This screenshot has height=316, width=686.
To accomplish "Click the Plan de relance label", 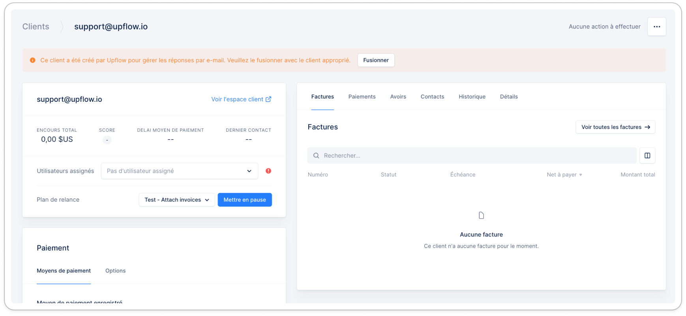I will (x=58, y=200).
